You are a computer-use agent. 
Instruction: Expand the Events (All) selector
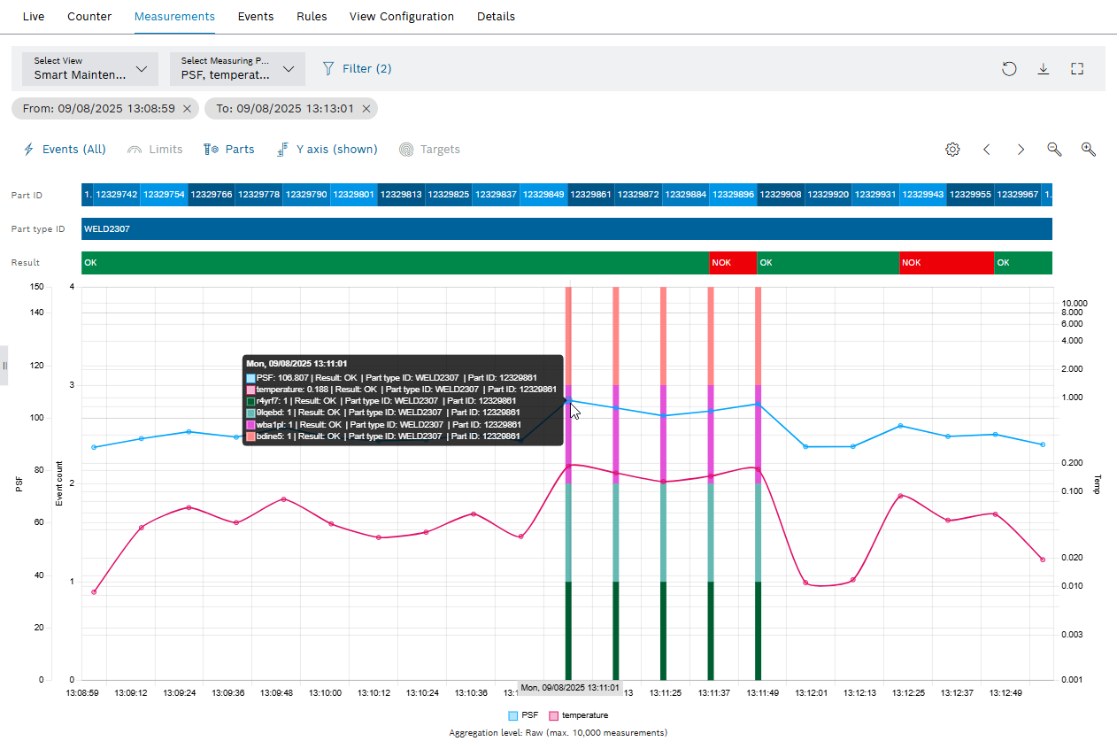point(64,149)
